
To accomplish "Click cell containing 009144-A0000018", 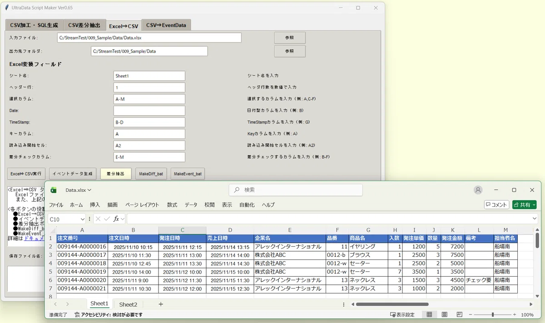I will tap(82, 263).
